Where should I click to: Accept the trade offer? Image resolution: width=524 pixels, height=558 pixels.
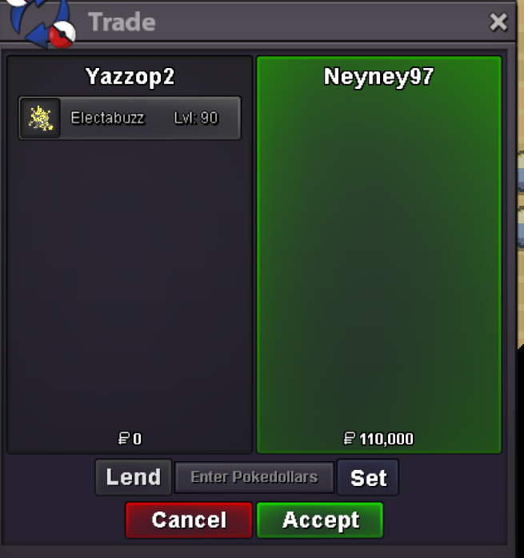[x=320, y=520]
